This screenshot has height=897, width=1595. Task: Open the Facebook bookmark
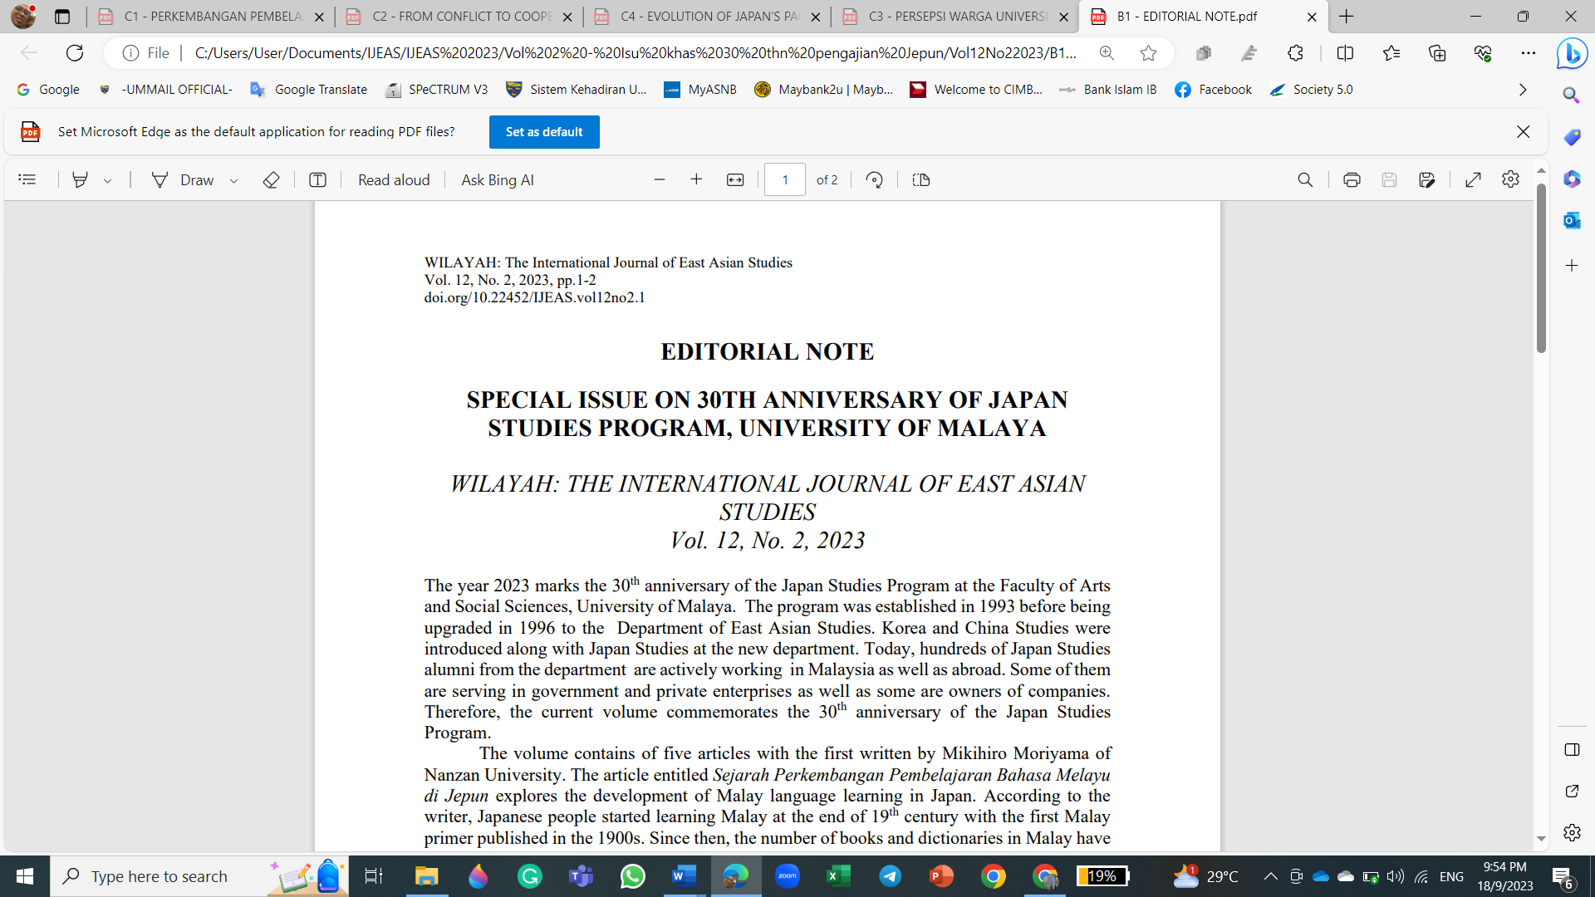click(x=1213, y=90)
